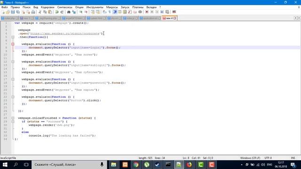Toggle the Document Map panel
The height and width of the screenshot is (169, 301).
125,12
